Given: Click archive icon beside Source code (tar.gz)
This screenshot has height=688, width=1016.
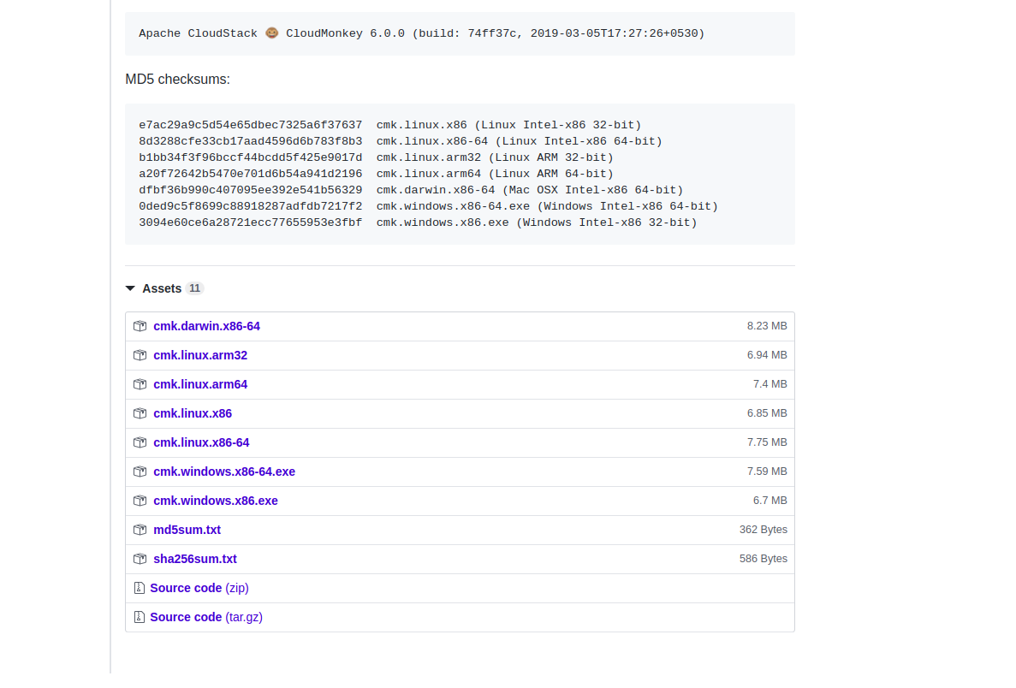Looking at the screenshot, I should click(139, 617).
